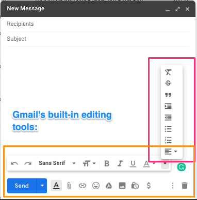Image resolution: width=197 pixels, height=200 pixels.
Task: Attach files with the paperclip icon
Action: (x=69, y=186)
